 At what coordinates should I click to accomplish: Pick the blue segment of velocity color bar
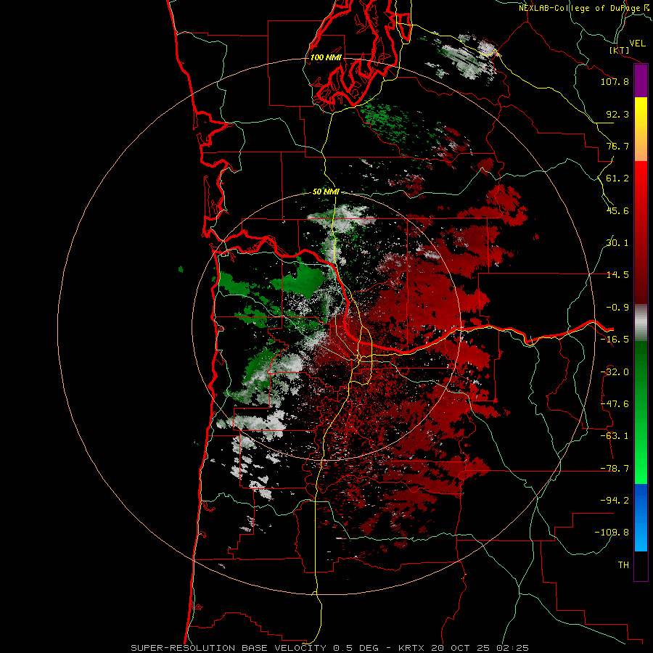pos(641,517)
